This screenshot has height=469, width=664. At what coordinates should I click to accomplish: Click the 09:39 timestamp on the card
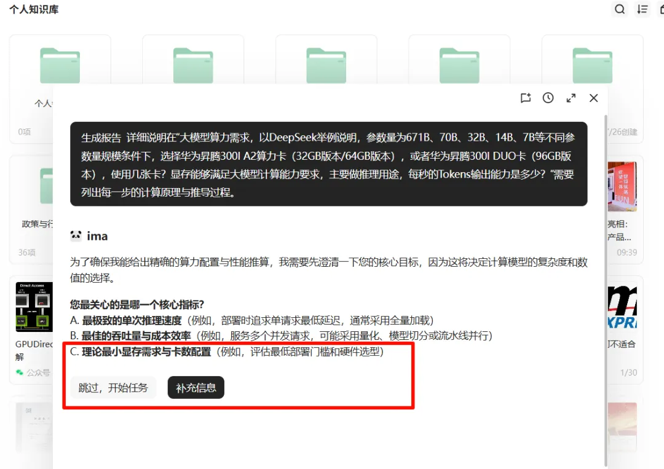[x=626, y=252]
